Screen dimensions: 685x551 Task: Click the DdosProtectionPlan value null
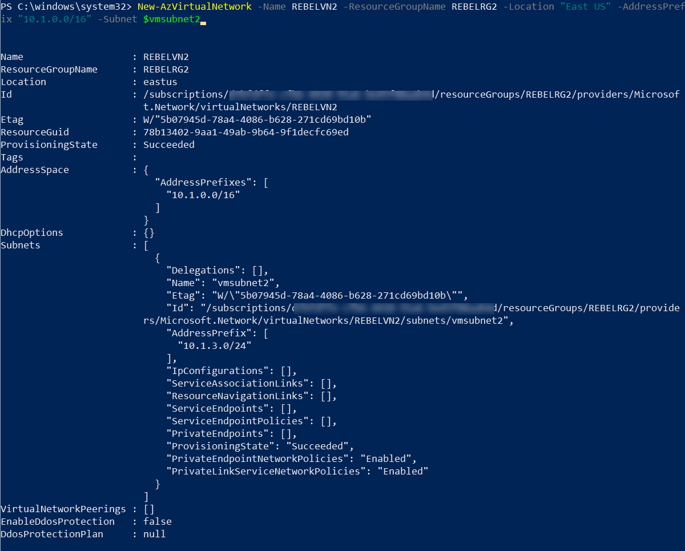click(x=154, y=534)
